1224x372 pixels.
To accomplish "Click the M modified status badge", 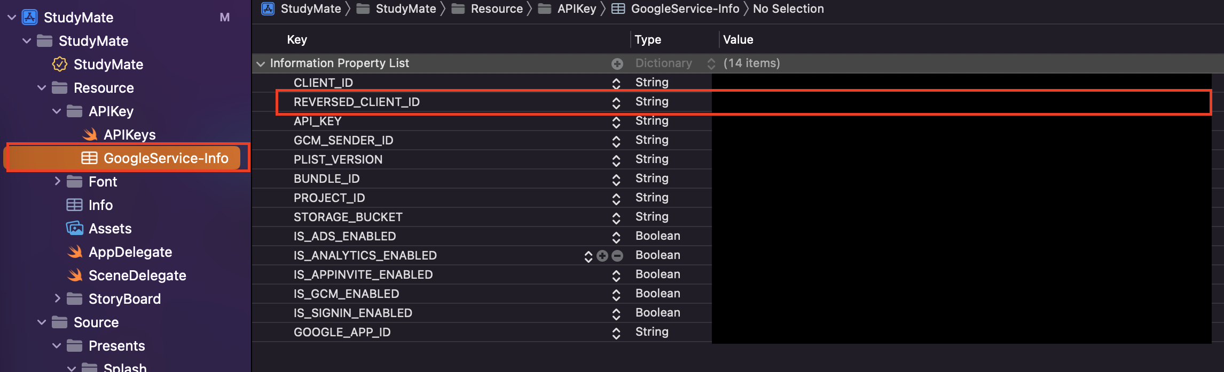I will (225, 18).
